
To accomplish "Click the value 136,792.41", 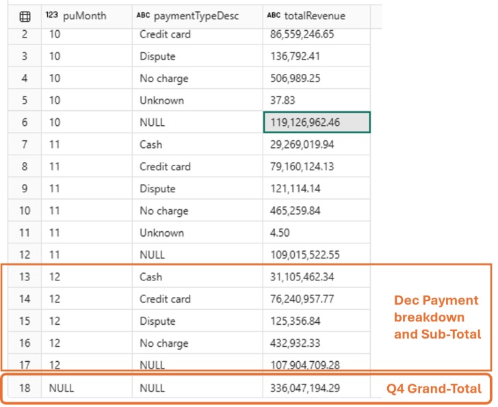I will (295, 56).
